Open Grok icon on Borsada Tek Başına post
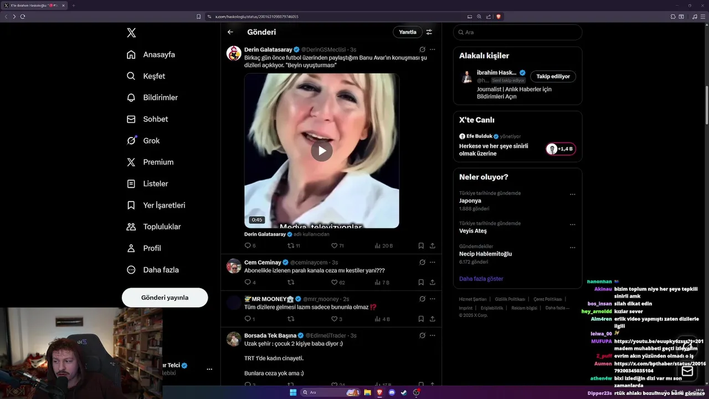The image size is (709, 399). pyautogui.click(x=422, y=335)
